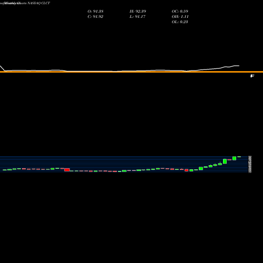The height and width of the screenshot is (263, 263).
Task: Click the "OC: 0.59" value
Action: point(180,11)
